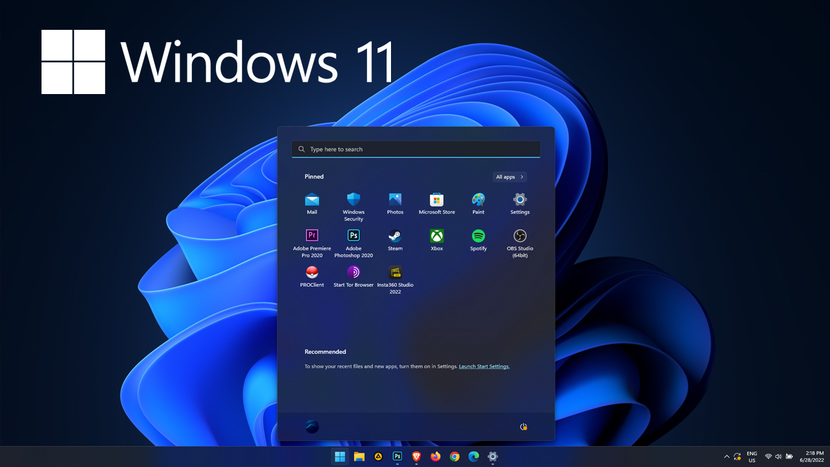Click the volume speaker tray icon
This screenshot has width=830, height=467.
(778, 457)
